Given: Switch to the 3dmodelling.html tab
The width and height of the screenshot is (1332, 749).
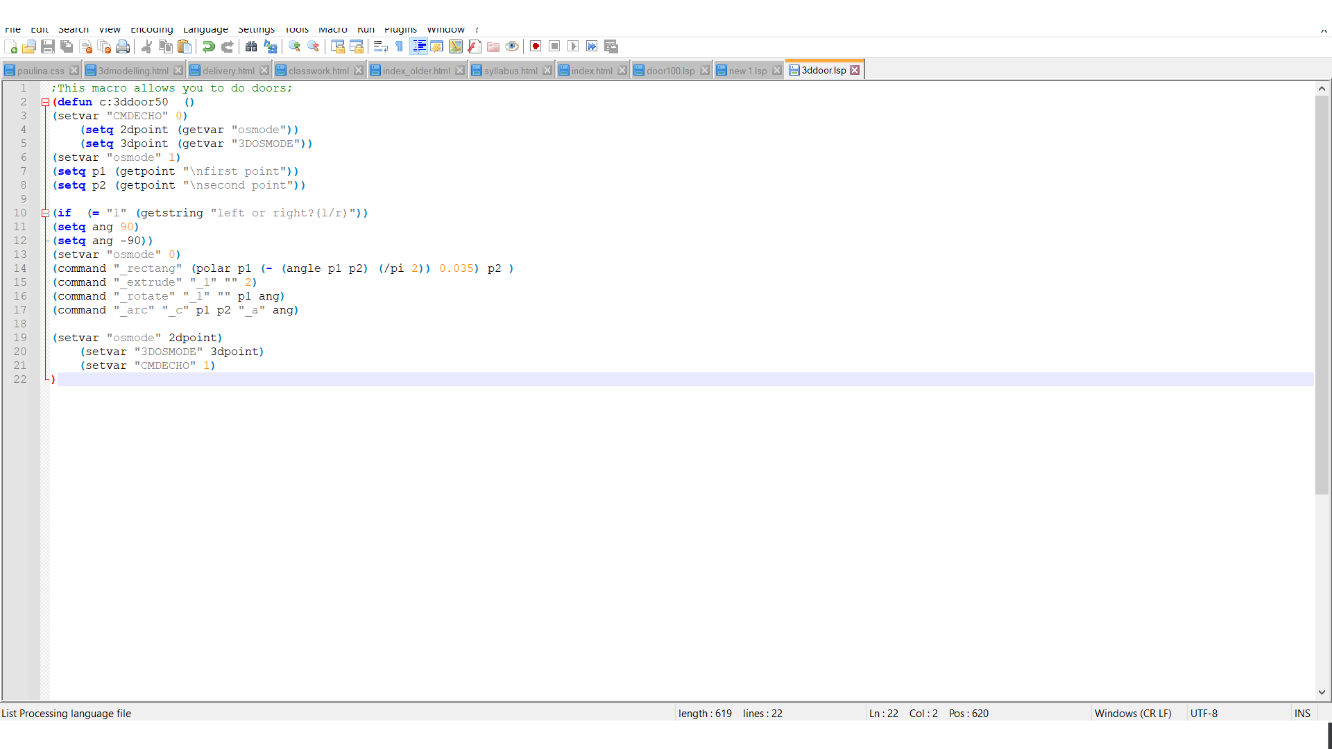Looking at the screenshot, I should pyautogui.click(x=133, y=71).
